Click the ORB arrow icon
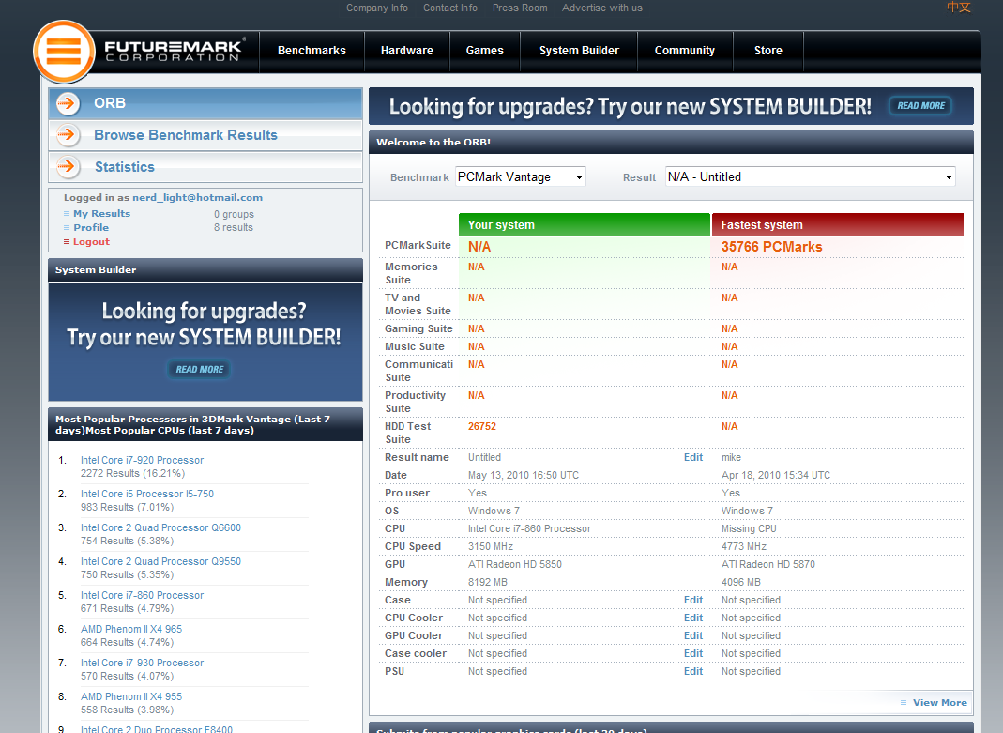The width and height of the screenshot is (1003, 733). click(68, 103)
